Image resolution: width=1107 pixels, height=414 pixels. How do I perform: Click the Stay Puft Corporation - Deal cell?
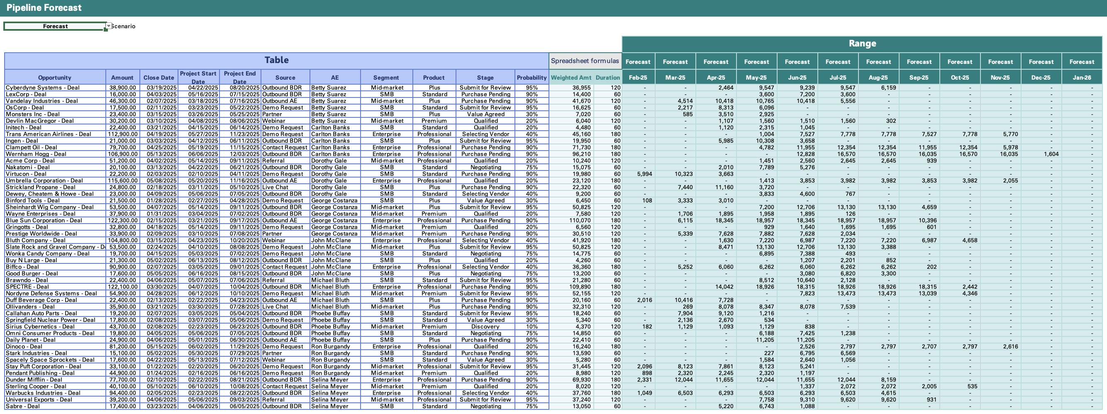coord(55,366)
